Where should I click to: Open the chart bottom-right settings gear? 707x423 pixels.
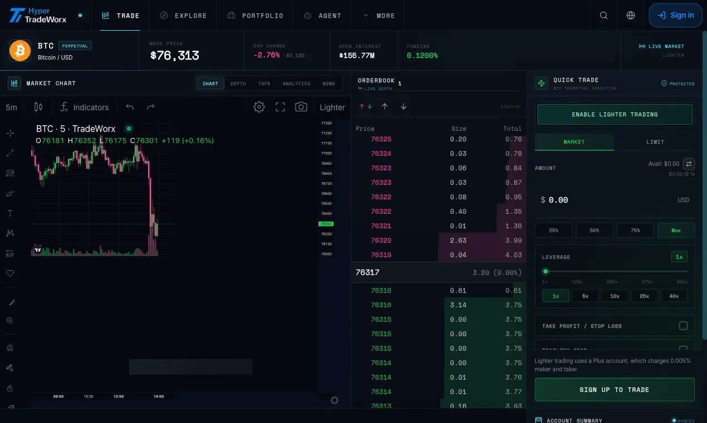tap(335, 400)
